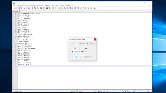Click the Save All toolbar icon
This screenshot has height=93, width=166.
[22, 8]
